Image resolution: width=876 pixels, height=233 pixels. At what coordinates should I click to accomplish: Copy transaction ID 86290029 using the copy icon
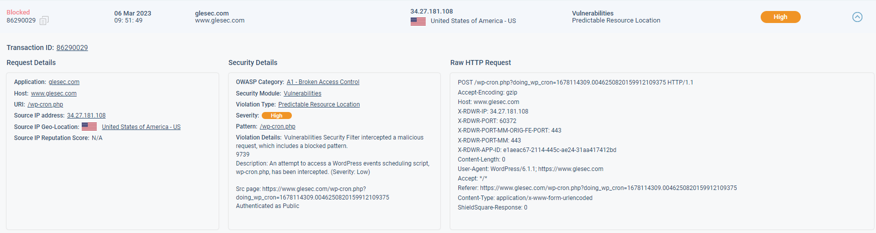(44, 20)
